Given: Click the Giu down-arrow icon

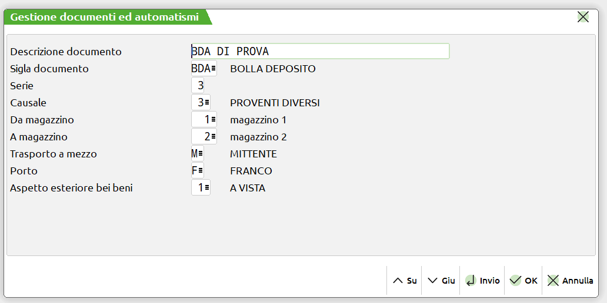Looking at the screenshot, I should 433,281.
